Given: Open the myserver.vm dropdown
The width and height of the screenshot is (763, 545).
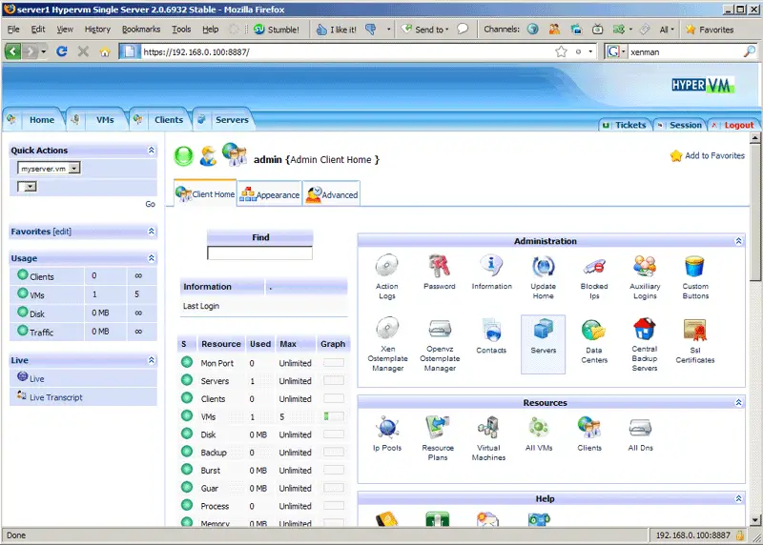Looking at the screenshot, I should tap(50, 169).
